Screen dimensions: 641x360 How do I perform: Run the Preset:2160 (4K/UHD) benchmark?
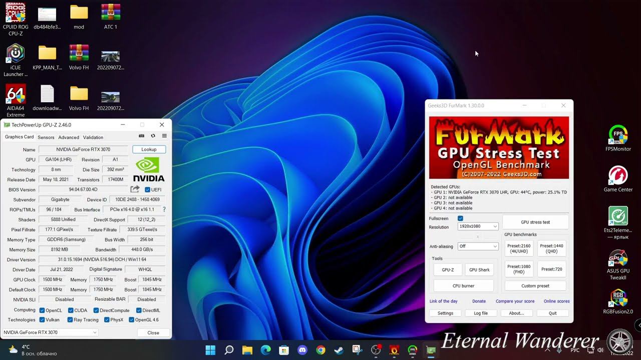pos(518,248)
